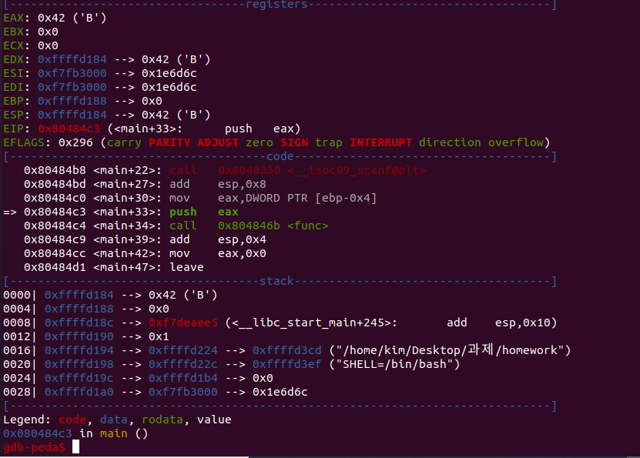Click EIP address 0x80484c3
Image resolution: width=640 pixels, height=458 pixels.
(69, 129)
